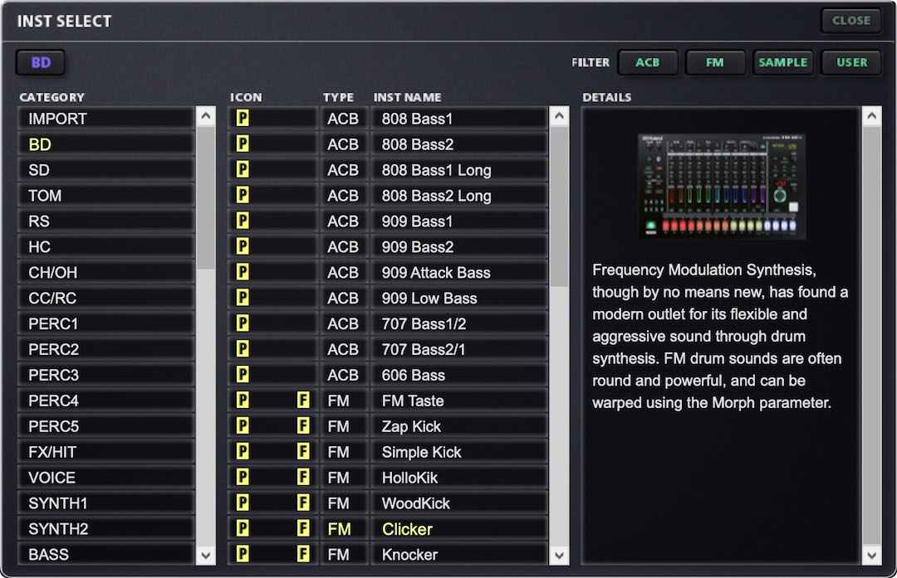Click the F icon beside Knocker
This screenshot has height=578, width=897.
[303, 555]
